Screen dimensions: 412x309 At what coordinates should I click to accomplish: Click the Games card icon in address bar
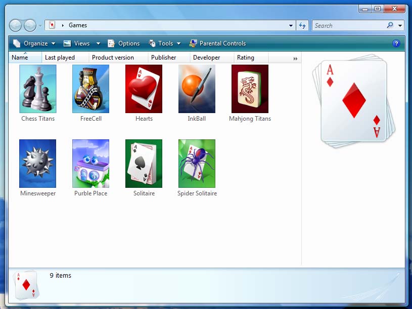(52, 25)
